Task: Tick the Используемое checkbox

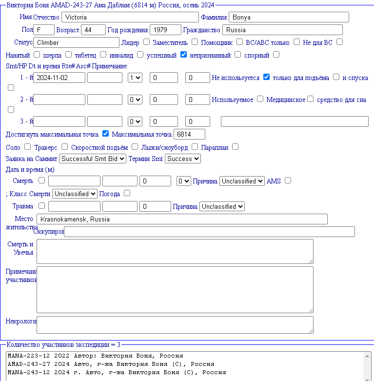Action: point(260,99)
